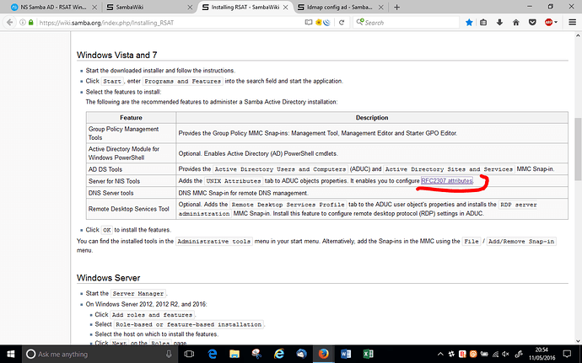Show hidden system tray icons chevron
Viewport: 582px width, 363px height.
click(440, 354)
